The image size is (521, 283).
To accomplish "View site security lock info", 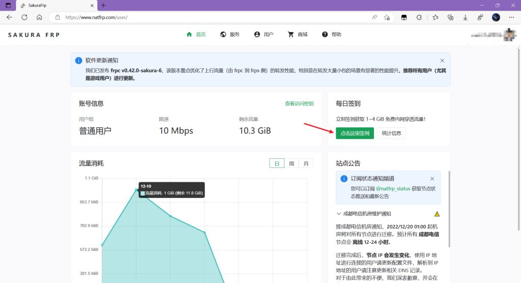I will tap(57, 17).
